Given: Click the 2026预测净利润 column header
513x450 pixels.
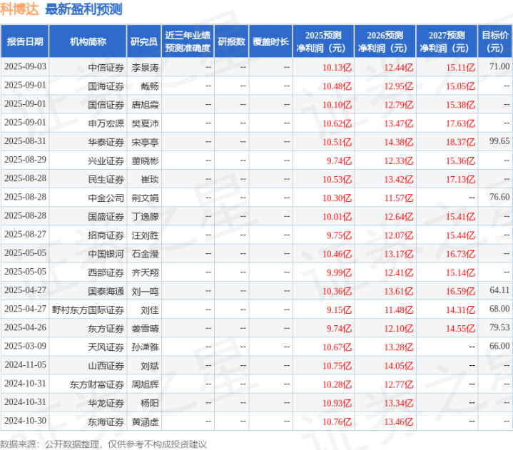Looking at the screenshot, I should pos(385,41).
